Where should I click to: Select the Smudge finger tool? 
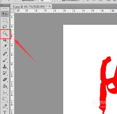5,93
